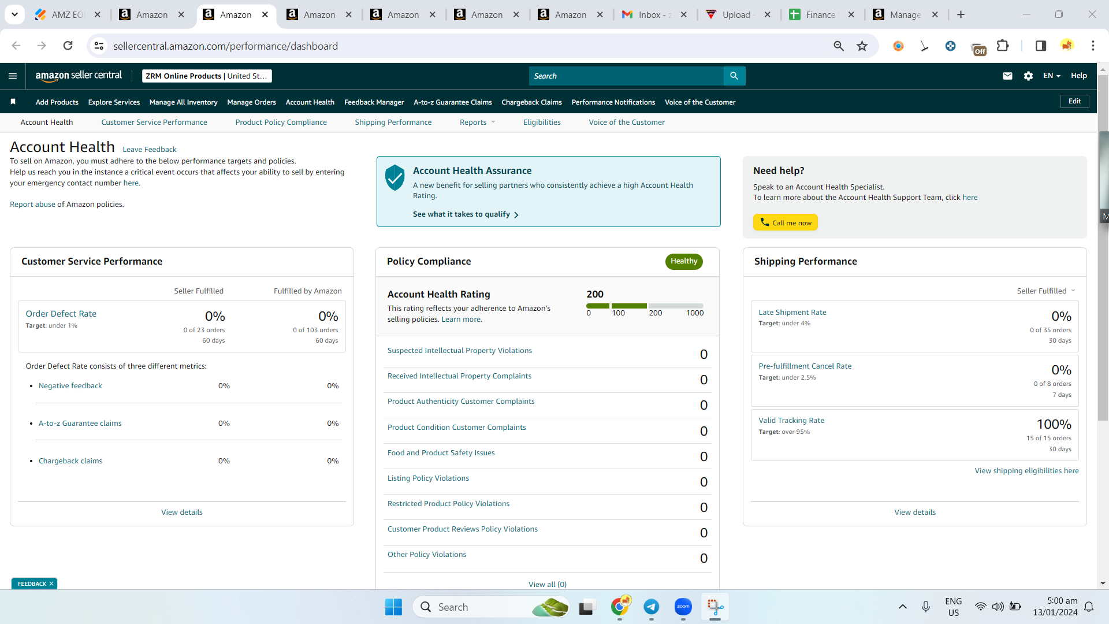
Task: Open the Windows Start menu
Action: (x=393, y=607)
